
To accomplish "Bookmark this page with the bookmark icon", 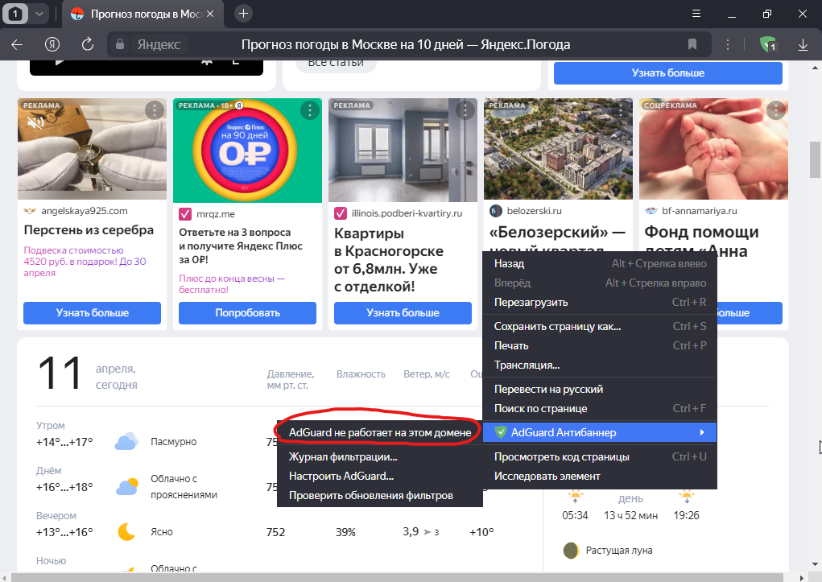I will tap(692, 44).
